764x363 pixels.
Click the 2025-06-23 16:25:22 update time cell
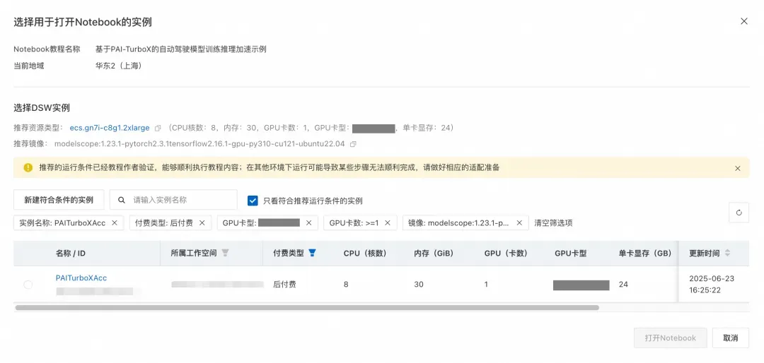point(712,285)
